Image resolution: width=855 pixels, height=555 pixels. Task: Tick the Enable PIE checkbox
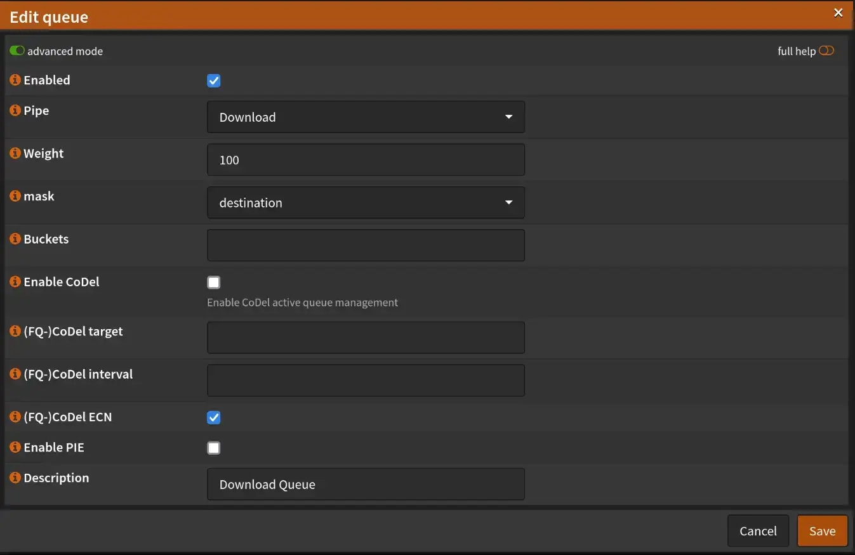(214, 448)
